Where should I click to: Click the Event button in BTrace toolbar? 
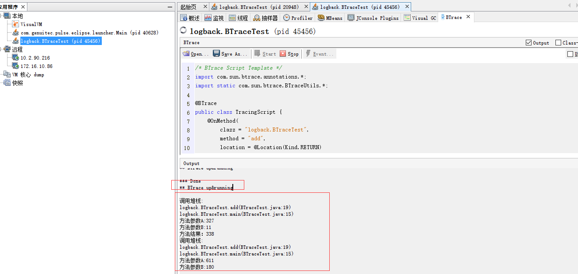[322, 54]
